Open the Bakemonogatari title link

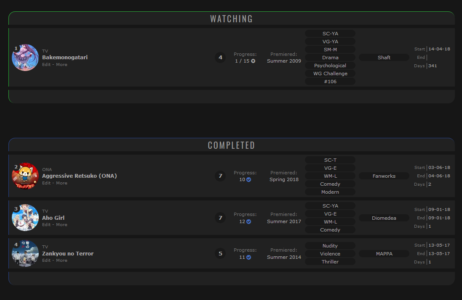tap(65, 57)
